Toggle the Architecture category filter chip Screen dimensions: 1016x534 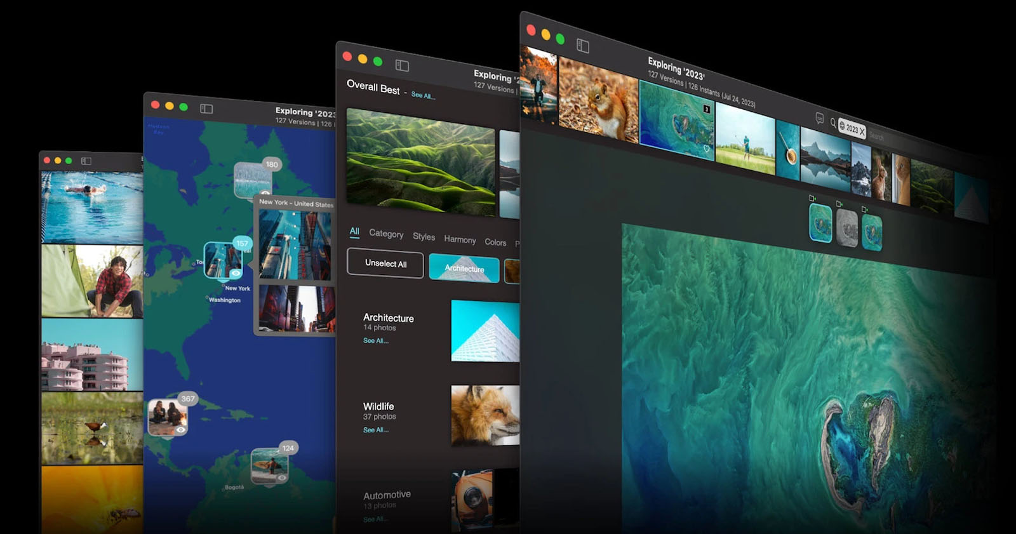(464, 268)
